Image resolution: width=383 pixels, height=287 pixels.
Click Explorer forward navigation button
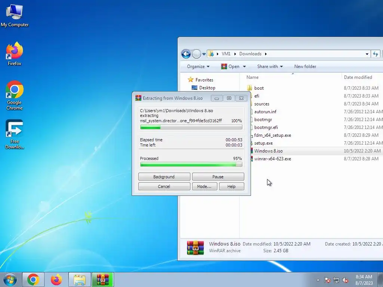(x=196, y=54)
